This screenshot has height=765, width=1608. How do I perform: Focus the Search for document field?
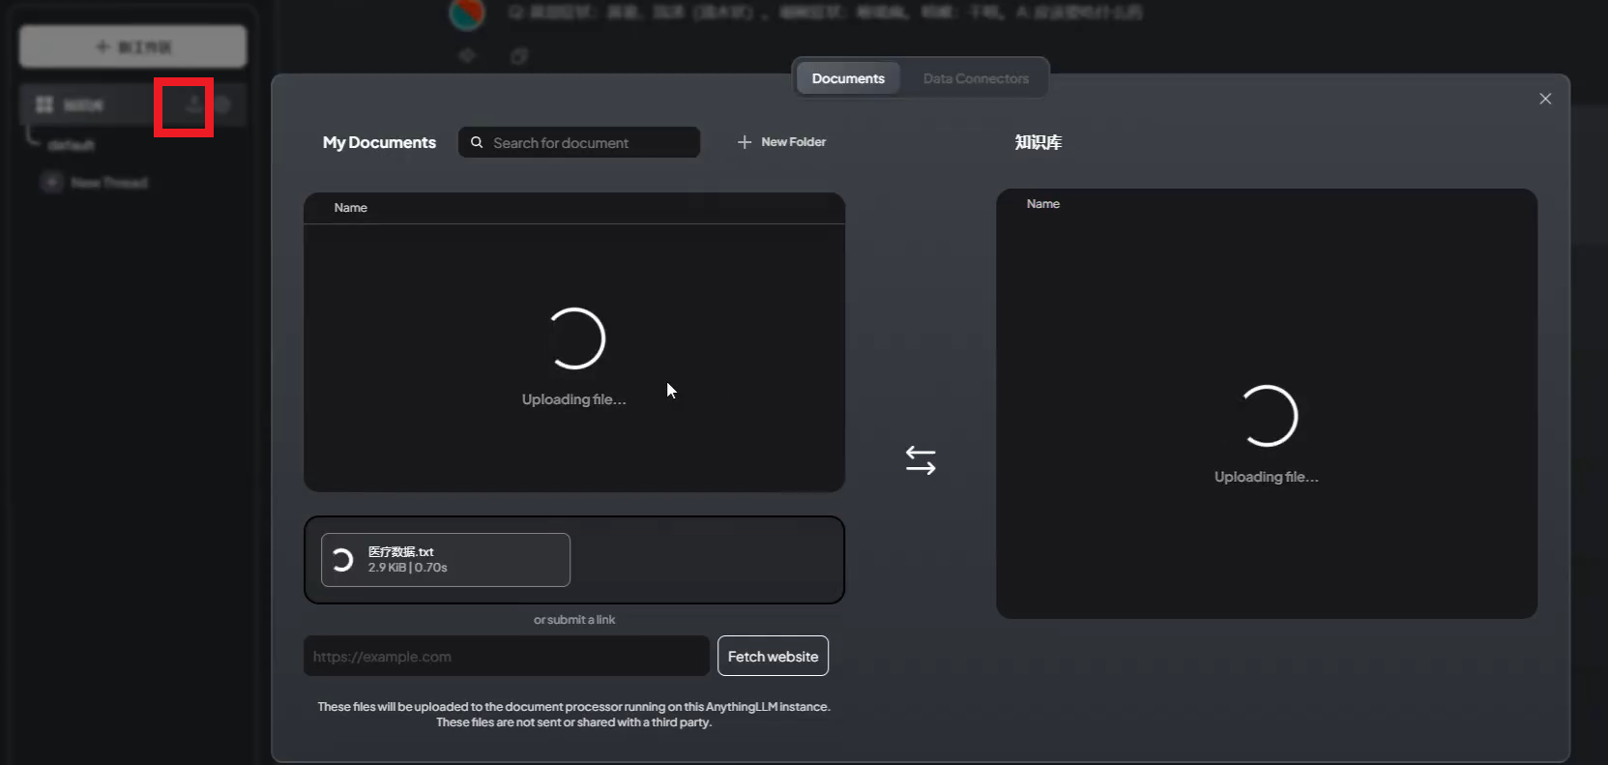pyautogui.click(x=579, y=142)
